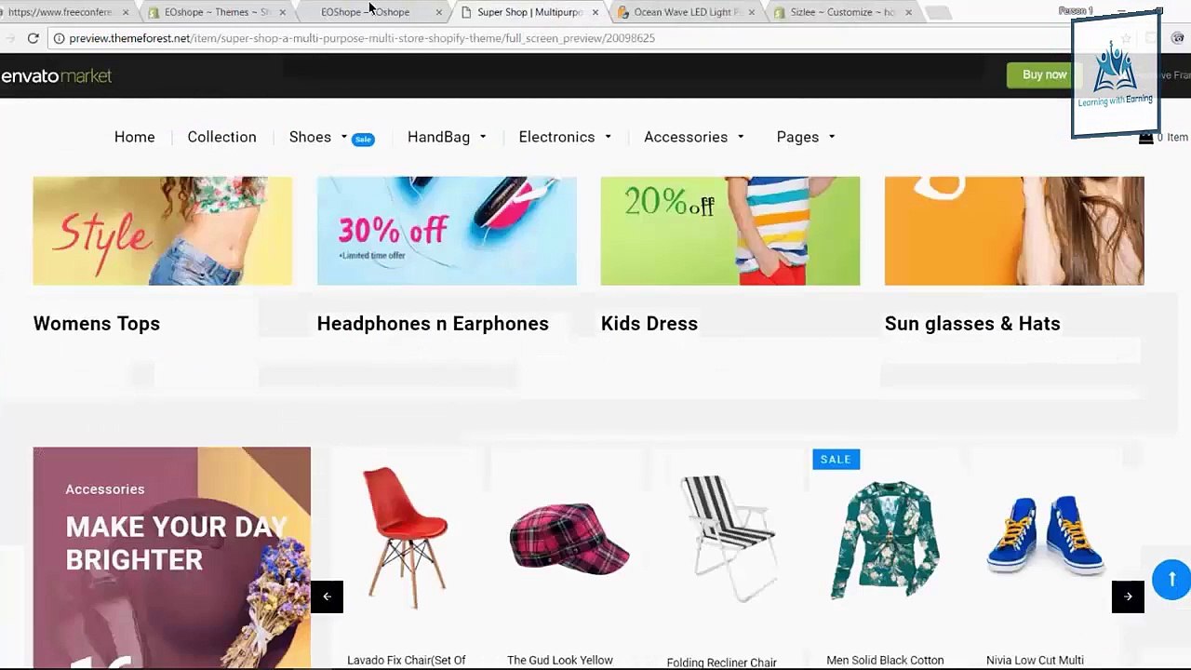
Task: Expand the Accessories dropdown menu
Action: tap(694, 137)
